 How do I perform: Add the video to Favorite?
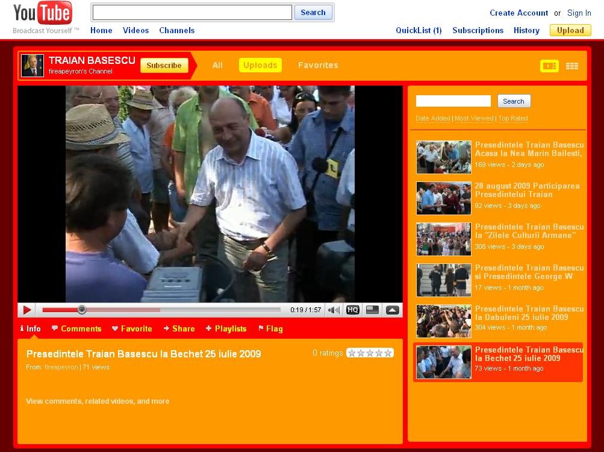132,328
